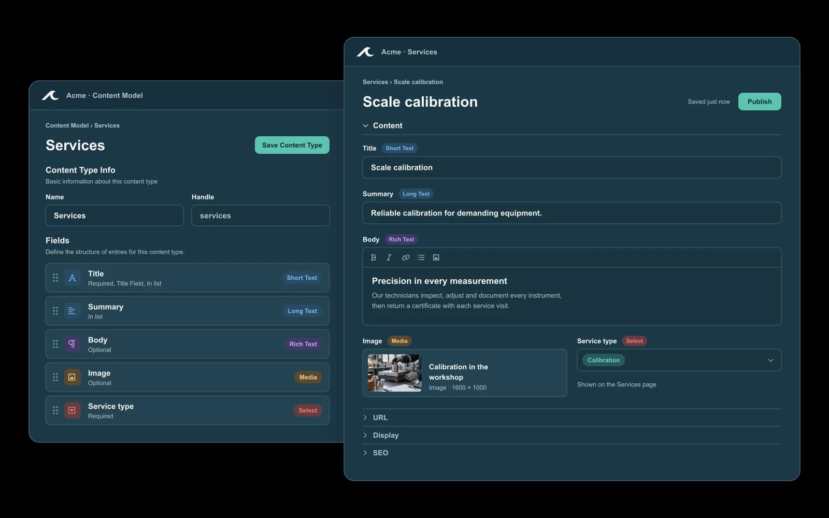Click the Name input containing Services
The width and height of the screenshot is (829, 518).
point(115,215)
